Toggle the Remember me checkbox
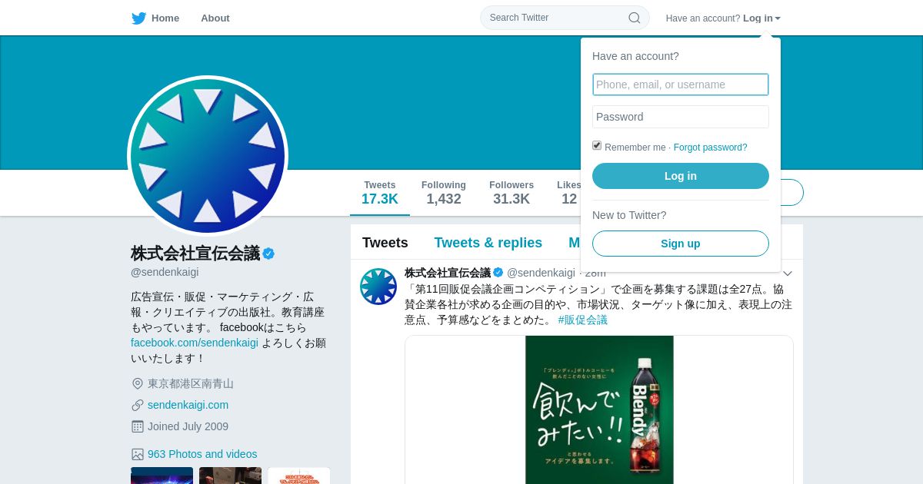 (x=597, y=145)
